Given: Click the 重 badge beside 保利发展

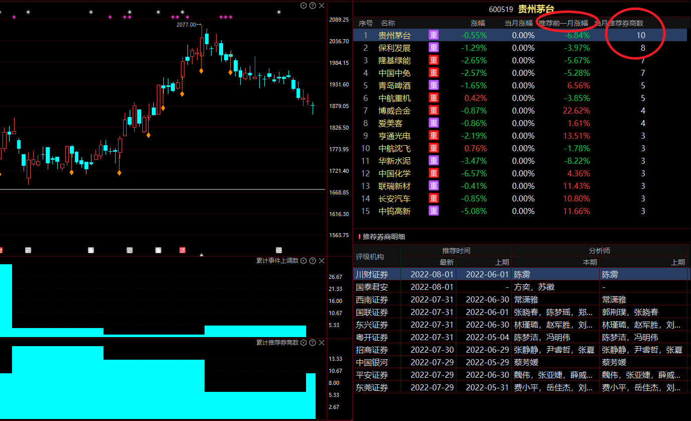Looking at the screenshot, I should point(434,48).
